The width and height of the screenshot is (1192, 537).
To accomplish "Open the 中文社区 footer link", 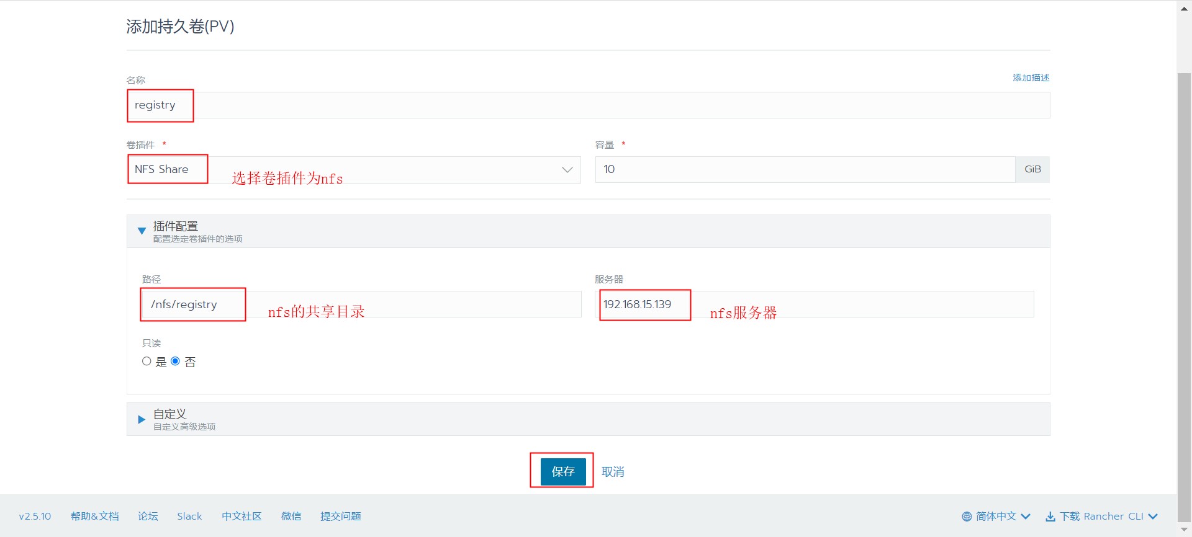I will pos(242,517).
